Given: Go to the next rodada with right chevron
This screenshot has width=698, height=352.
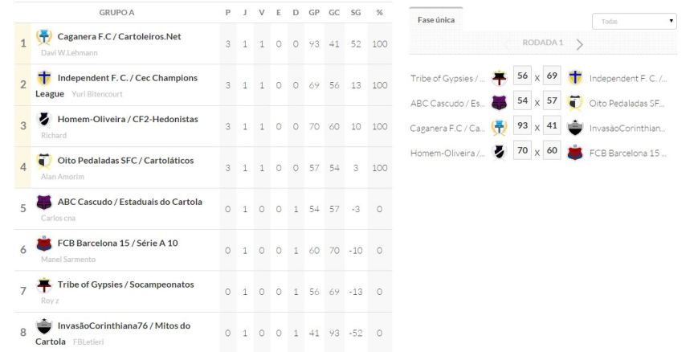Looking at the screenshot, I should tap(580, 43).
